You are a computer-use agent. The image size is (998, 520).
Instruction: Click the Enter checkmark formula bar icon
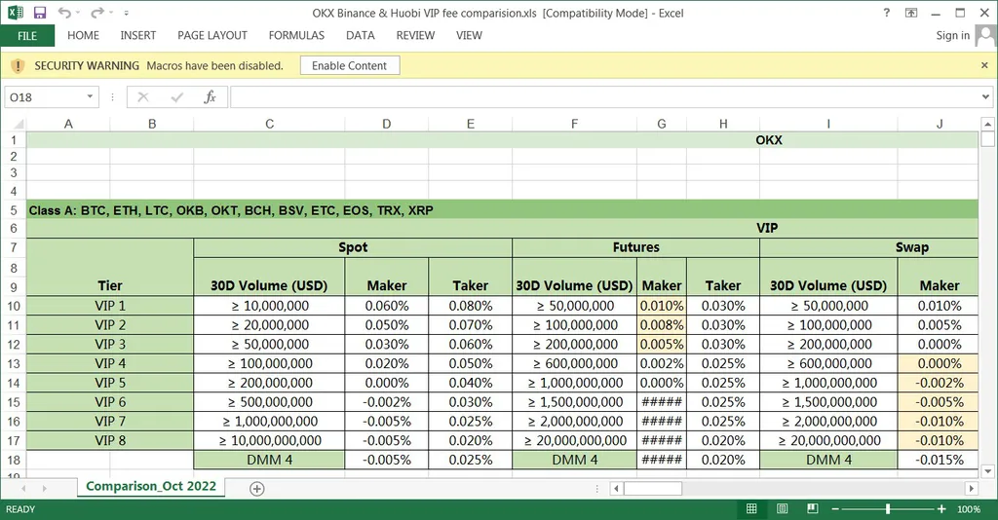coord(177,97)
